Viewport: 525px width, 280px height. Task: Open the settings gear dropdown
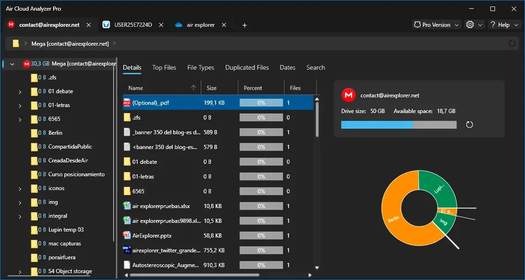tap(474, 25)
